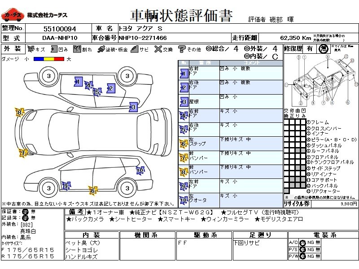The width and height of the screenshot is (359, 269).
Task: Click the 足廻り section header
Action: coord(260,235)
